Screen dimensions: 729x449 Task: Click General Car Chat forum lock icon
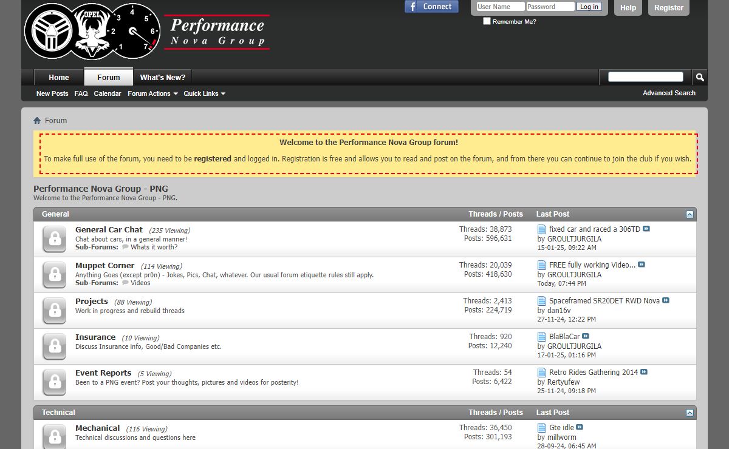tap(55, 239)
